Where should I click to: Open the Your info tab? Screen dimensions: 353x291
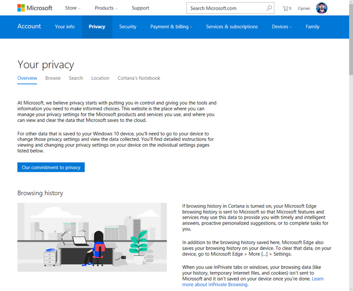(65, 27)
